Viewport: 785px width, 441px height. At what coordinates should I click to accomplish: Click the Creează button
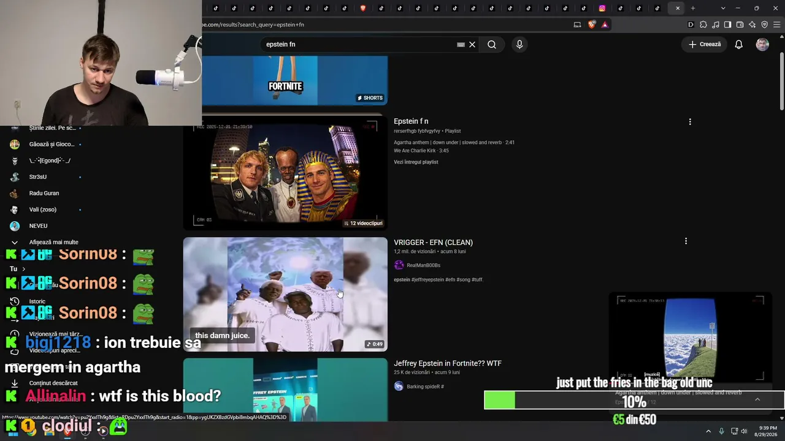pyautogui.click(x=705, y=44)
